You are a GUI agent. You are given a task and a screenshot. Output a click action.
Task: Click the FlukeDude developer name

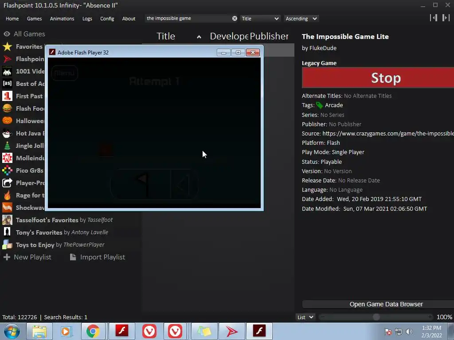tap(323, 48)
